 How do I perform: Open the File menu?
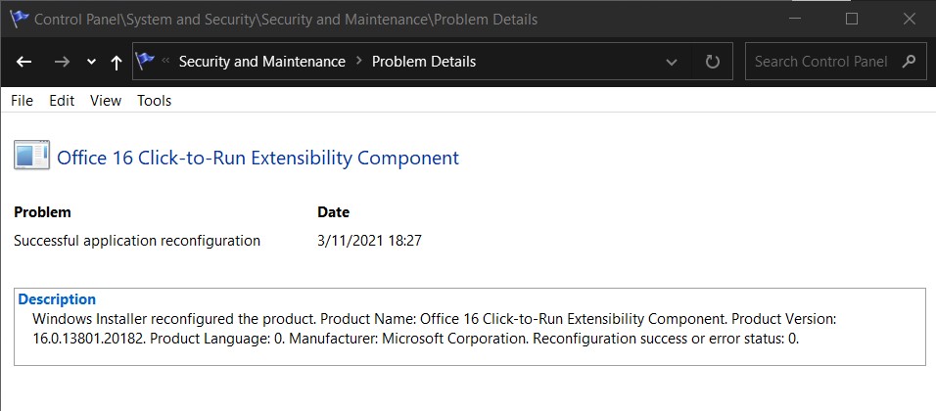coord(23,101)
